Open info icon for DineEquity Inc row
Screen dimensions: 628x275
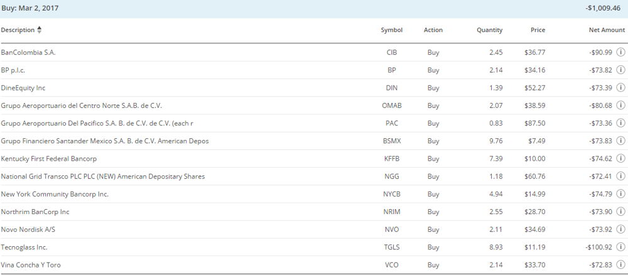(620, 87)
